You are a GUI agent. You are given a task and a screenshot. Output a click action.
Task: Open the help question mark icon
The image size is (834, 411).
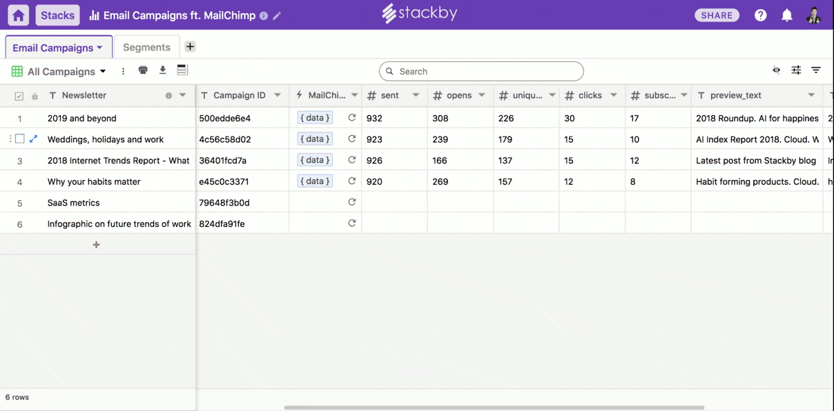pyautogui.click(x=760, y=15)
